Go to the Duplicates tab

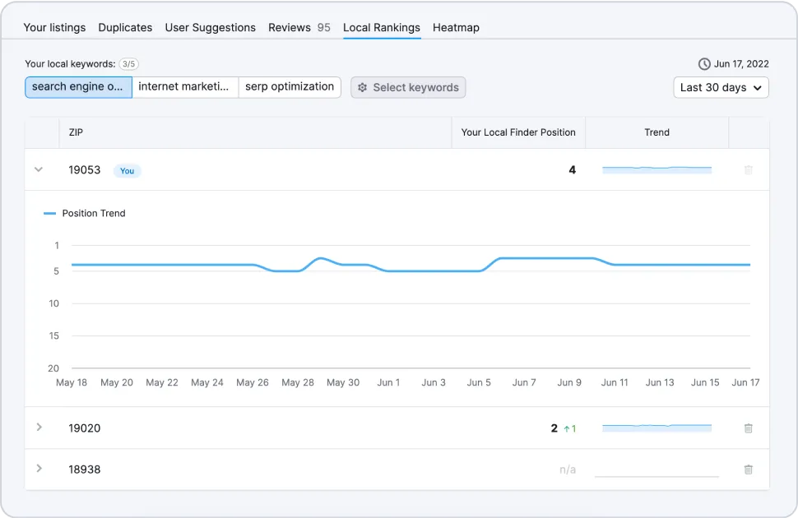[125, 27]
